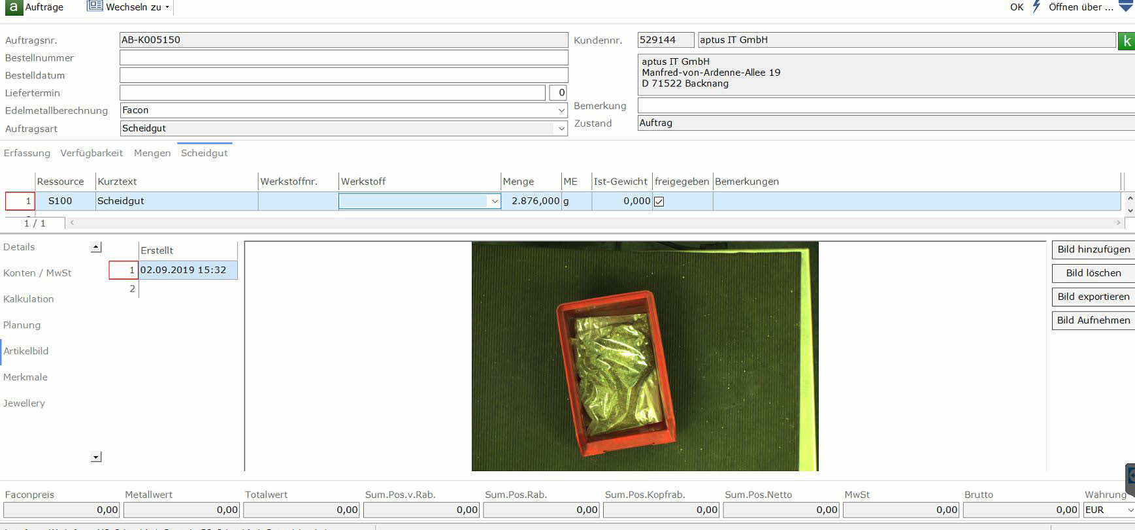
Task: Open the Artikelbild section
Action: coord(26,351)
